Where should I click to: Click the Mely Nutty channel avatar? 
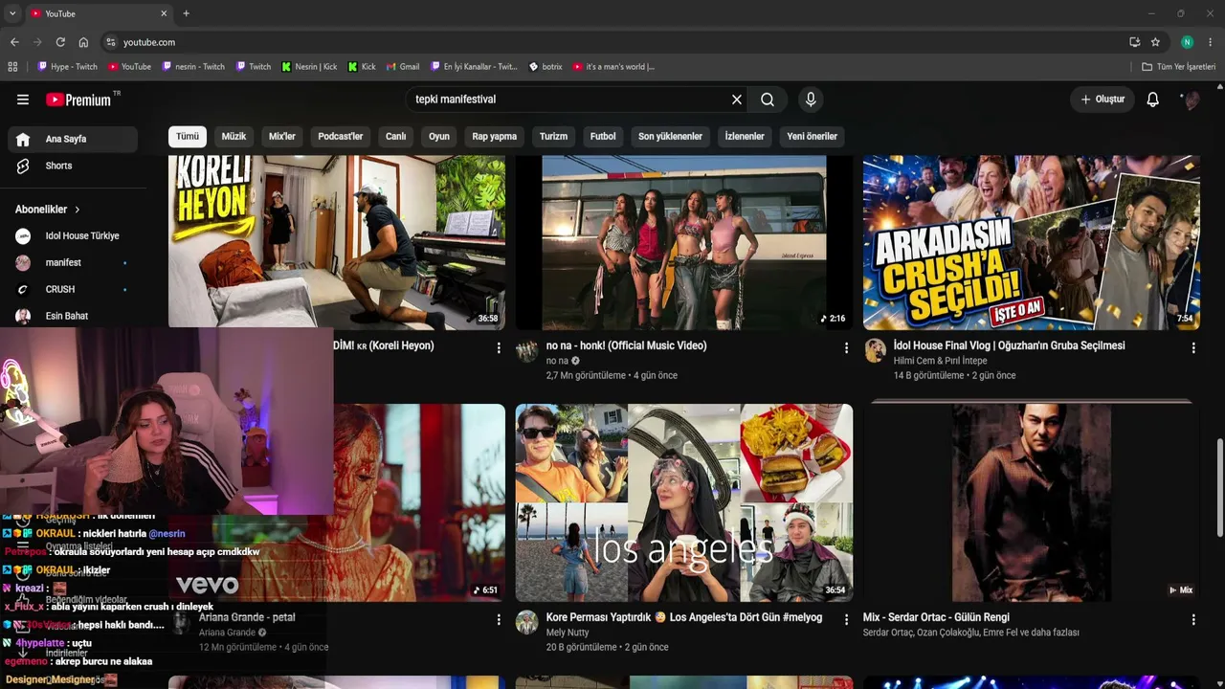tap(527, 622)
